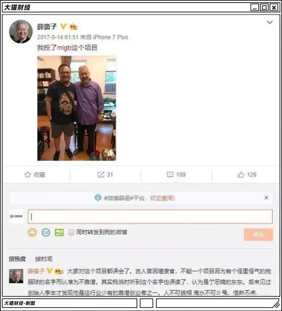The image size is (282, 311).
Task: Insert a GIF via GIF icon
Action: [x=46, y=232]
